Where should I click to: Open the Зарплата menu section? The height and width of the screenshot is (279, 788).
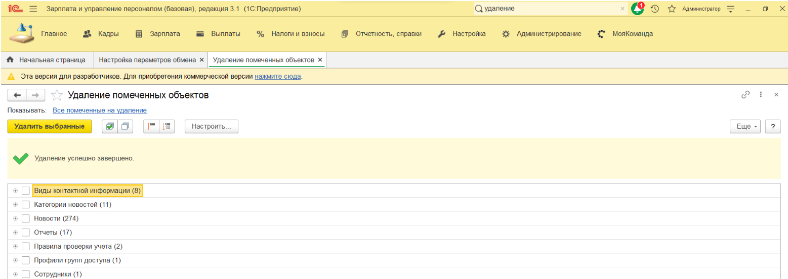(x=157, y=34)
